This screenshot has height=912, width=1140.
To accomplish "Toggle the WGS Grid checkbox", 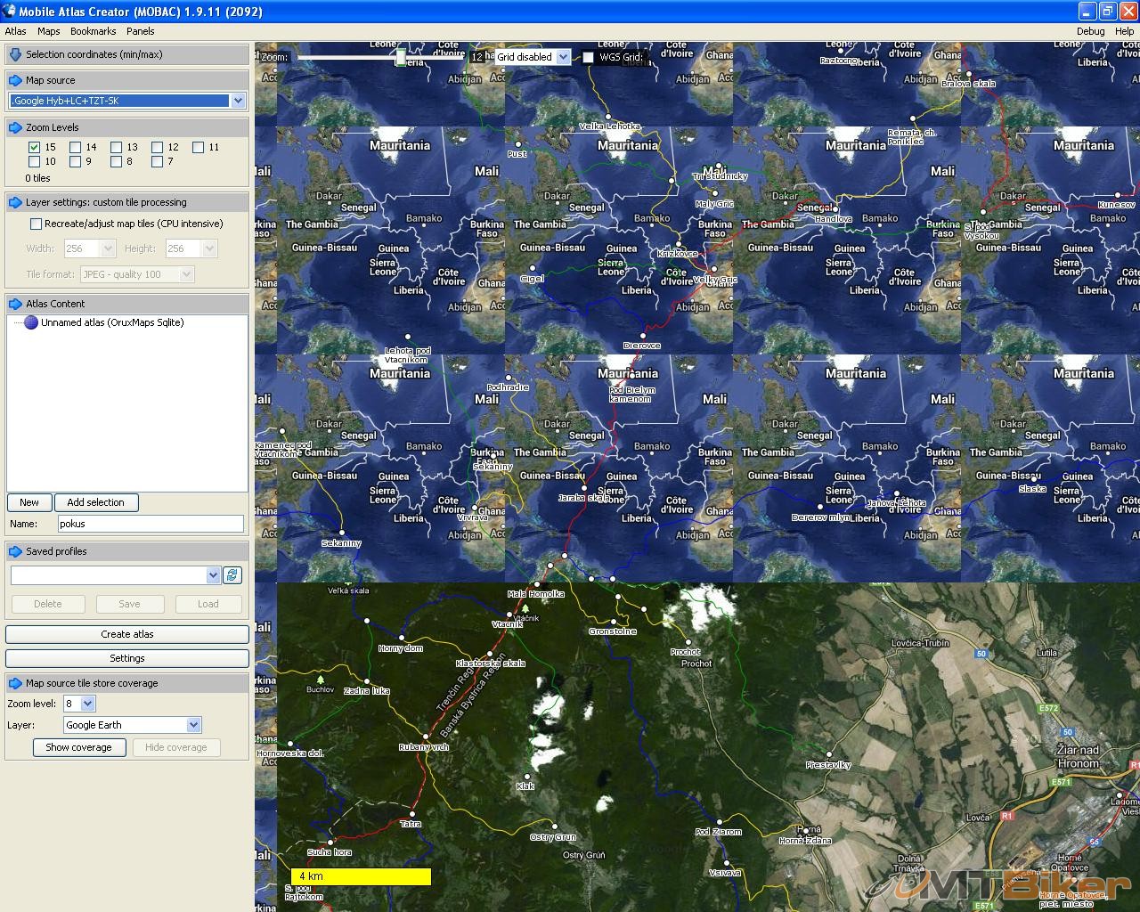I will 588,57.
